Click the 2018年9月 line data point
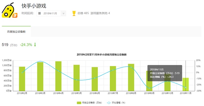The height and width of the screenshot is (106, 204). point(149,88)
